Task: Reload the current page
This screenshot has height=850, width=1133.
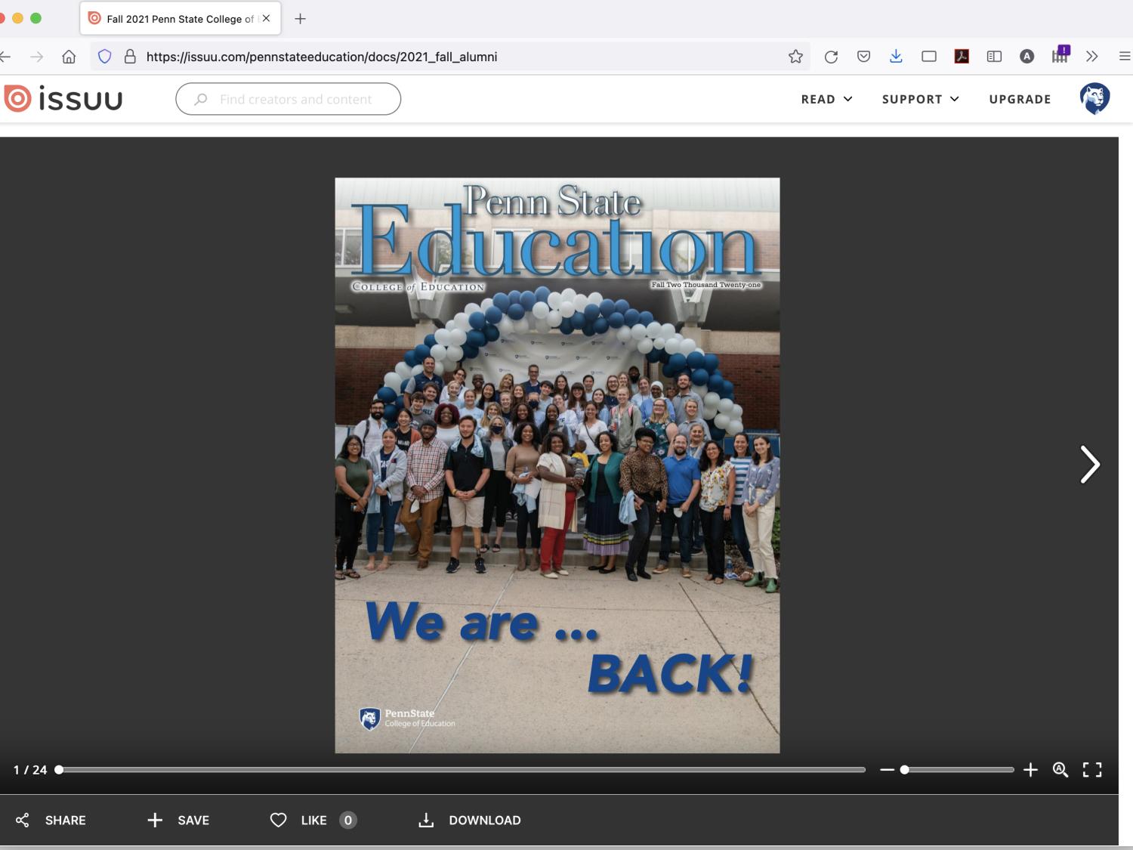Action: pyautogui.click(x=831, y=57)
